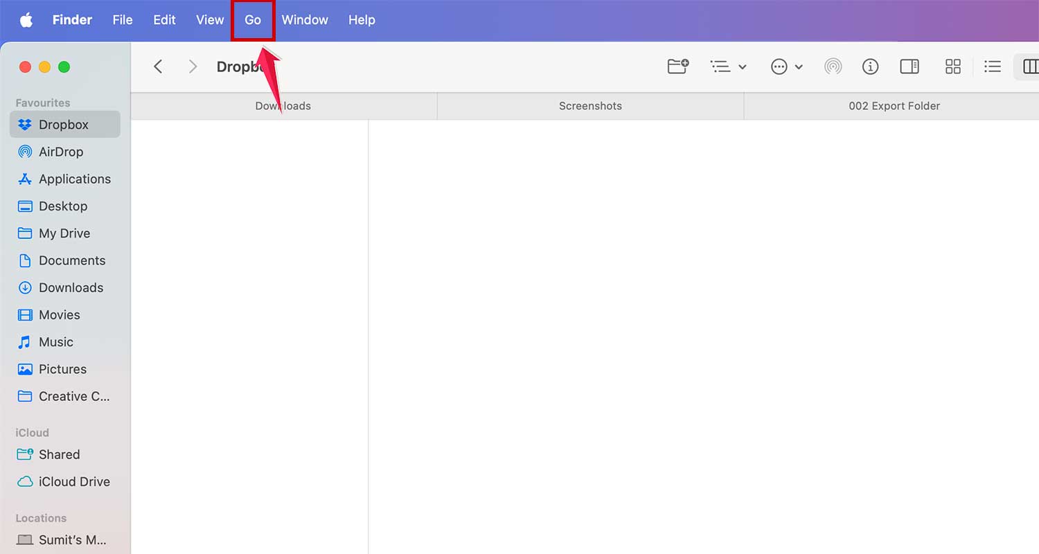Toggle the preview pane icon
Image resolution: width=1039 pixels, height=554 pixels.
909,66
